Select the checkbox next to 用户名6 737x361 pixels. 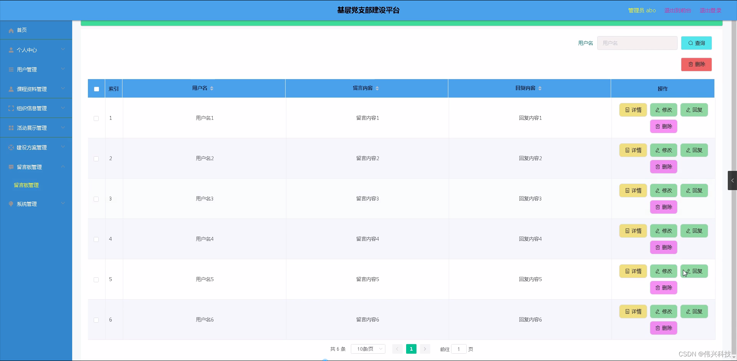pos(96,320)
